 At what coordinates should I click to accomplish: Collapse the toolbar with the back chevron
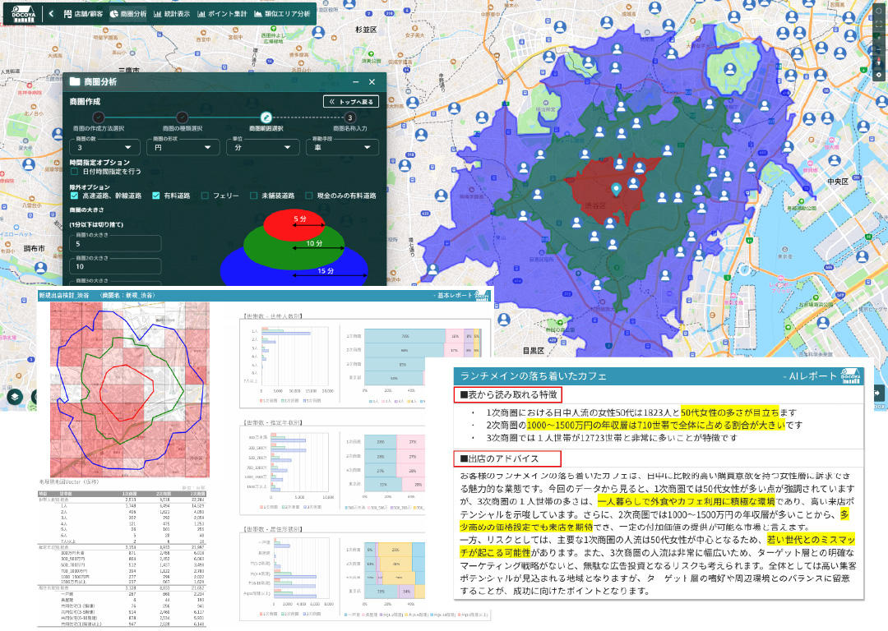(51, 14)
